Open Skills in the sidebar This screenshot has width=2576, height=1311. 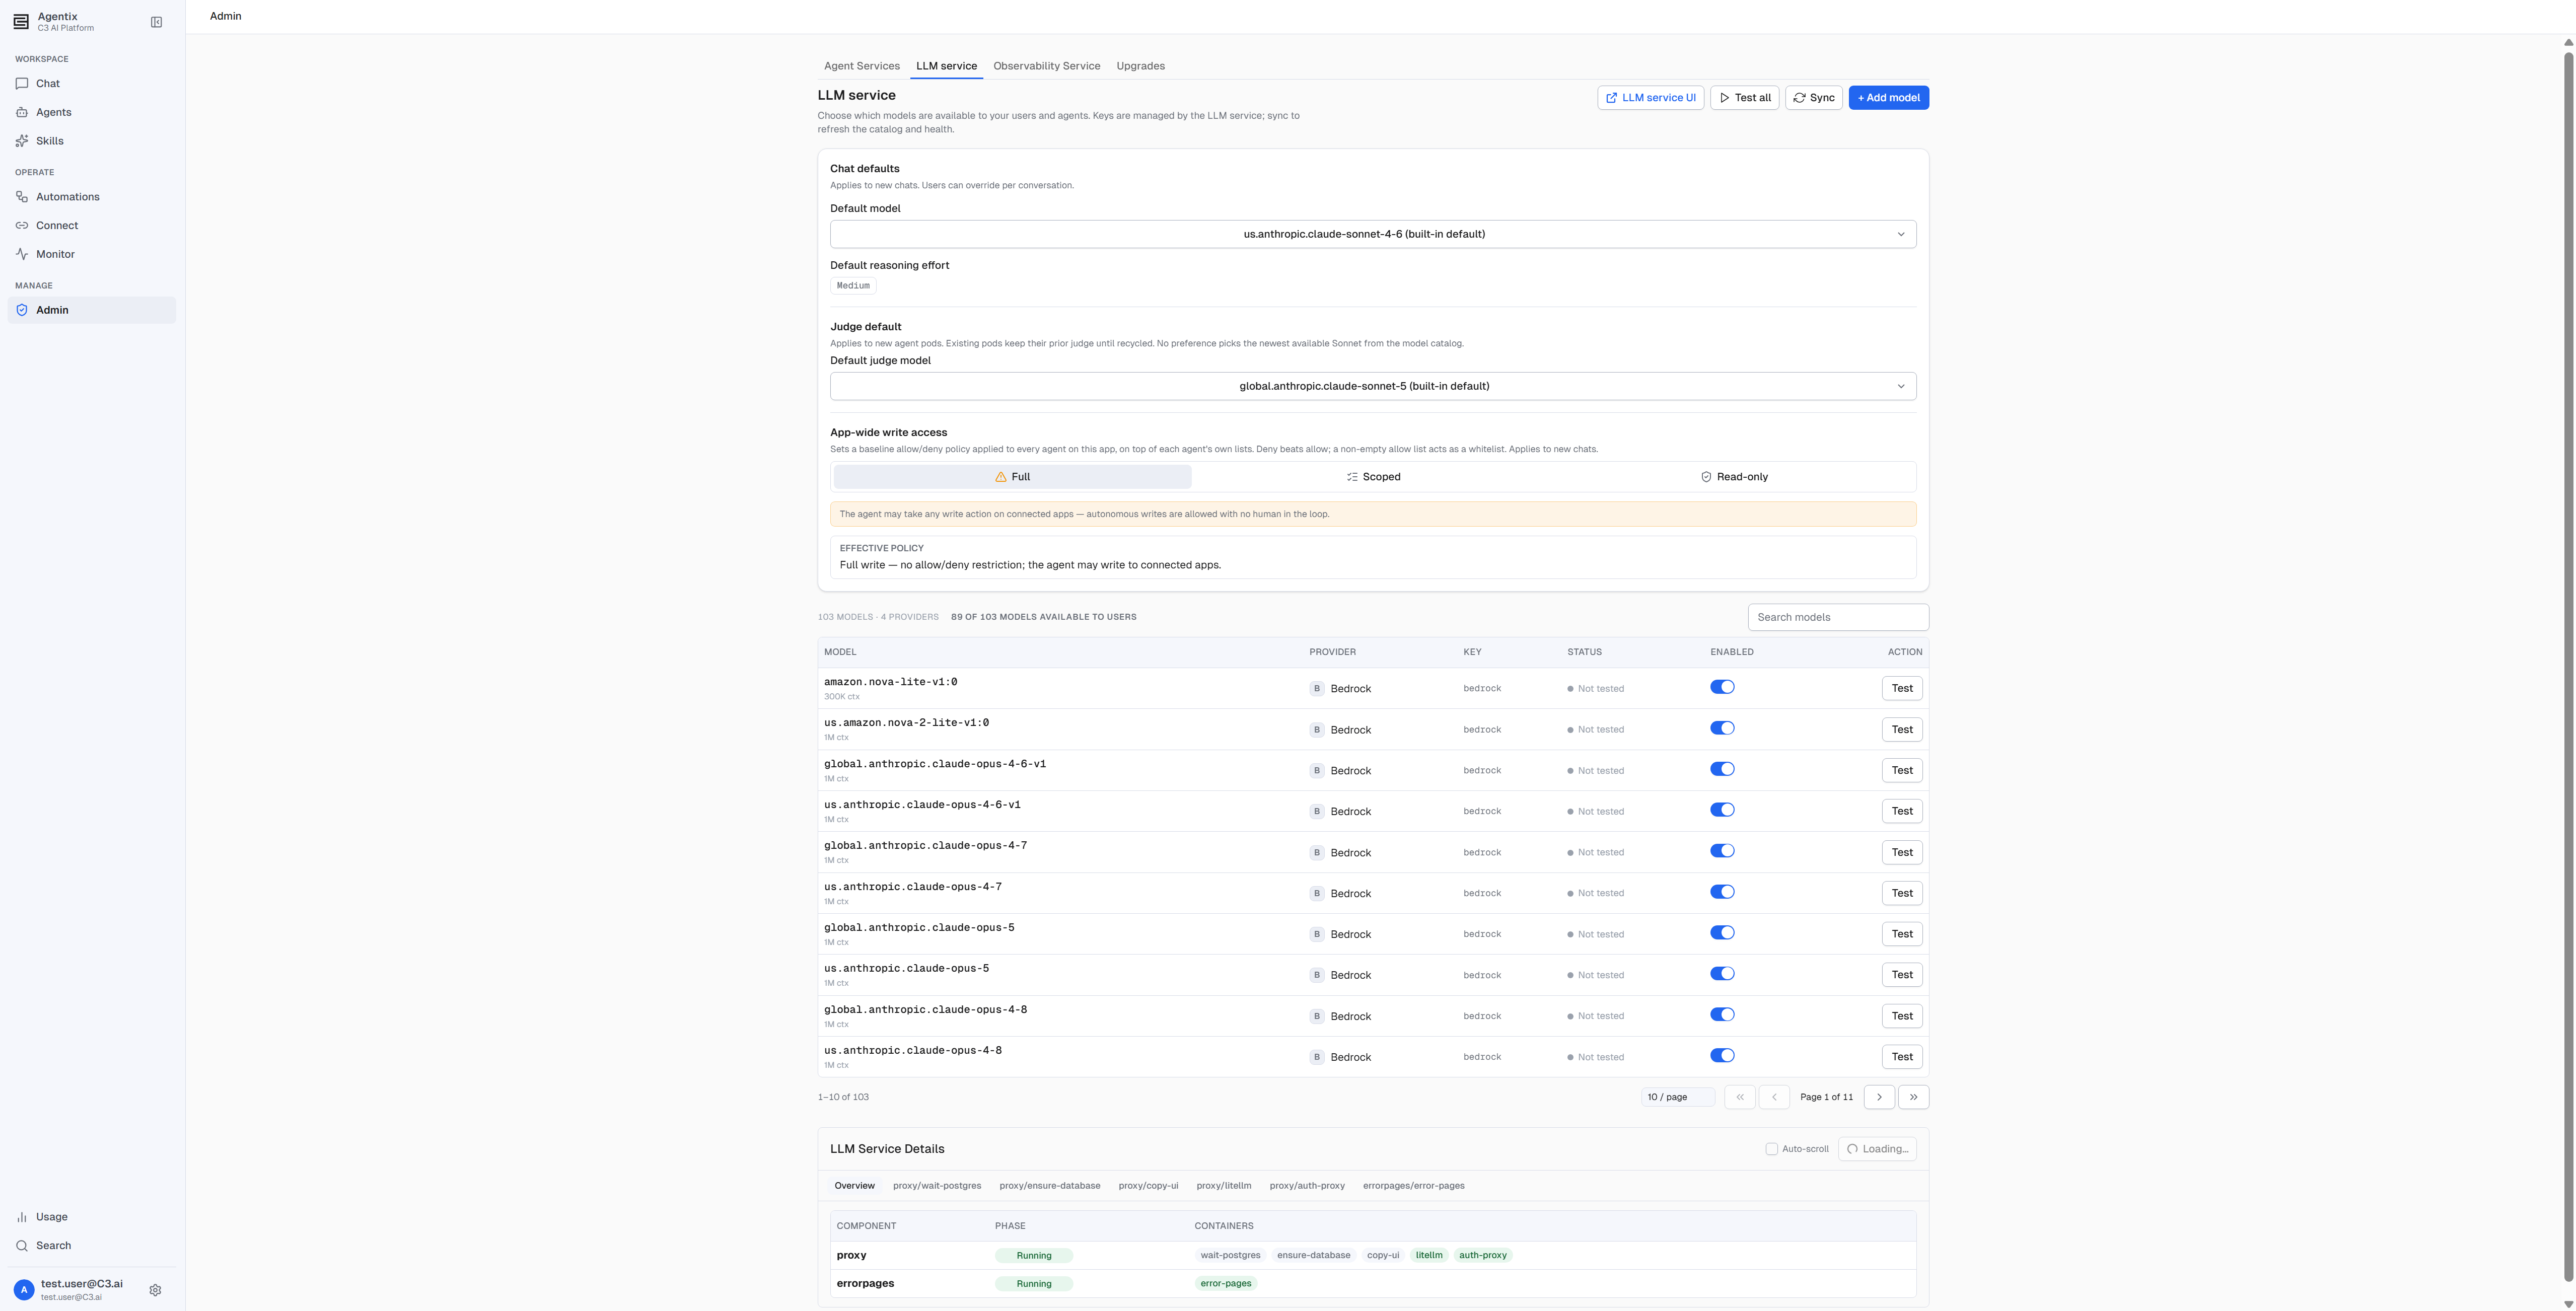[x=91, y=141]
